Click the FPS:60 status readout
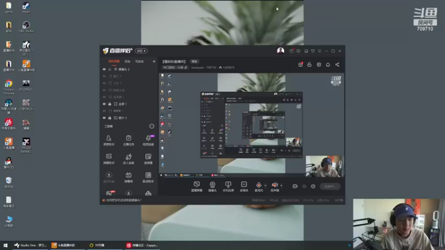The height and width of the screenshot is (250, 445). pyautogui.click(x=274, y=200)
